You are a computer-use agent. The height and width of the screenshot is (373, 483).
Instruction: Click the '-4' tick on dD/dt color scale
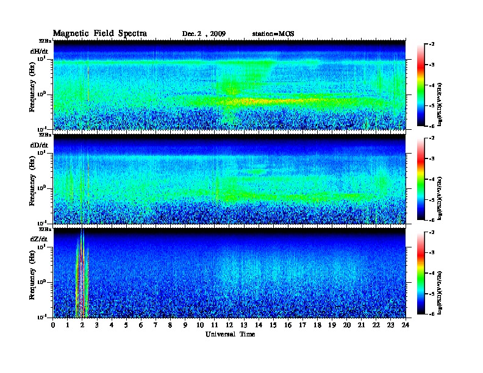click(431, 179)
